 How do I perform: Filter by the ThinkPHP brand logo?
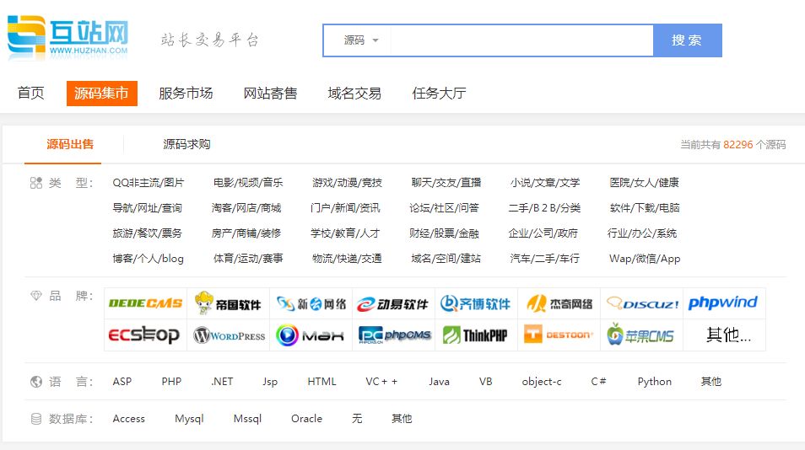(x=476, y=335)
